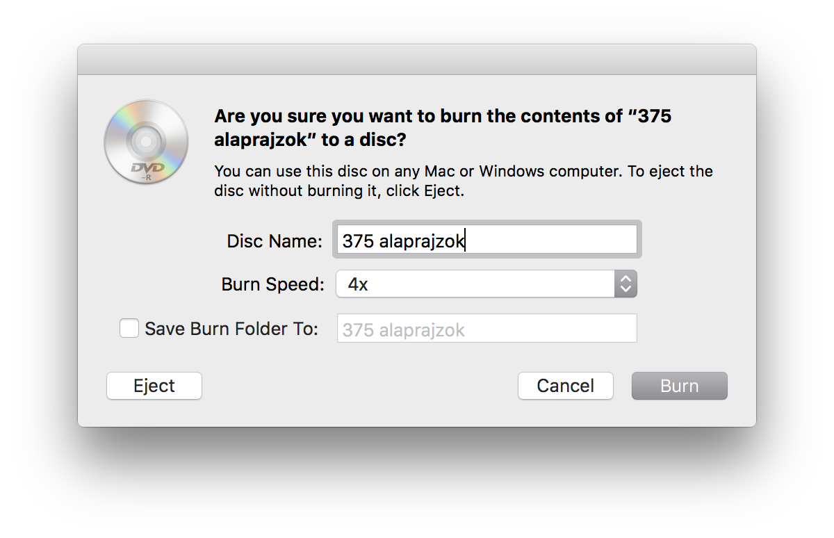Viewport: 834px width, 538px height.
Task: Click the '375' at start of Disc Name field
Action: 358,241
